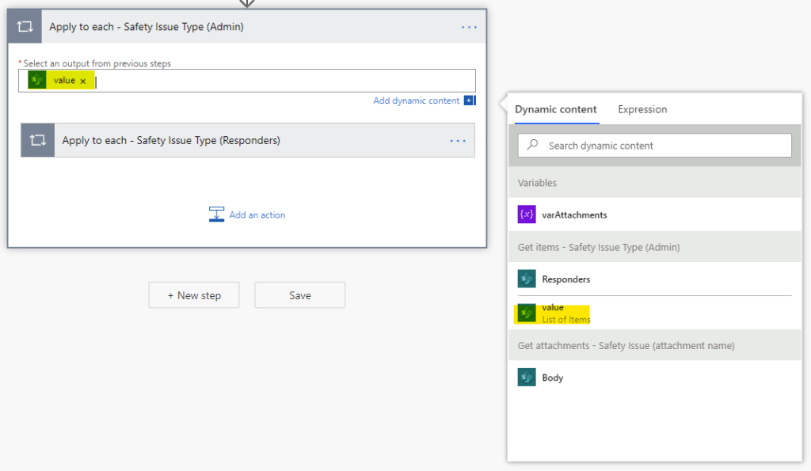Screen dimensions: 811x471
Task: Remove the value token with its x
Action: (82, 81)
